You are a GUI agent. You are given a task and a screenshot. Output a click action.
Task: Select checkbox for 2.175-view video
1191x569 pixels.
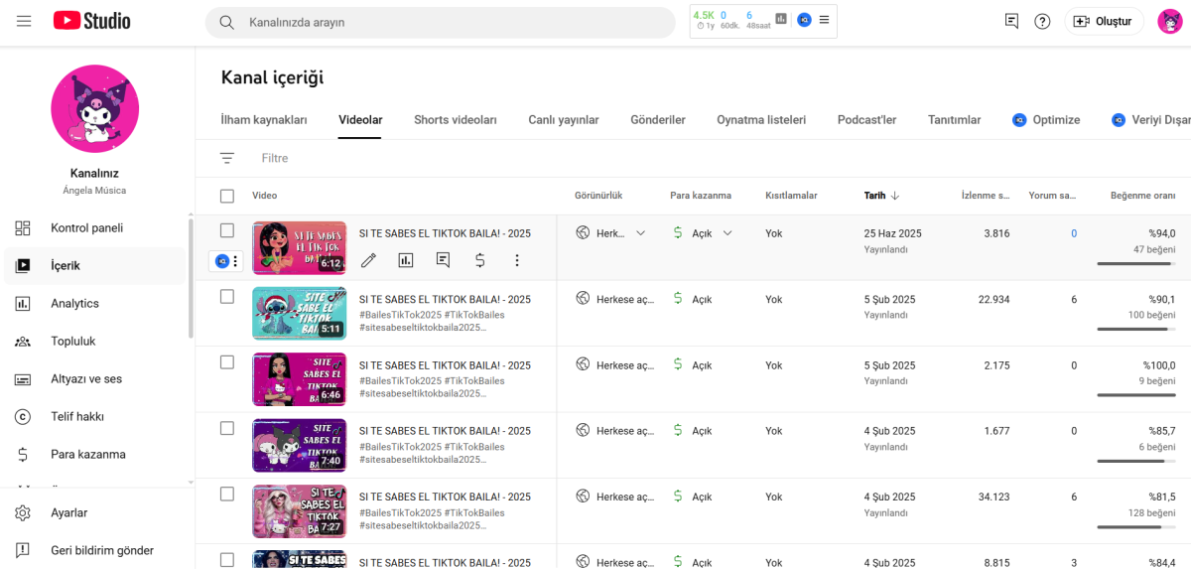click(x=227, y=362)
